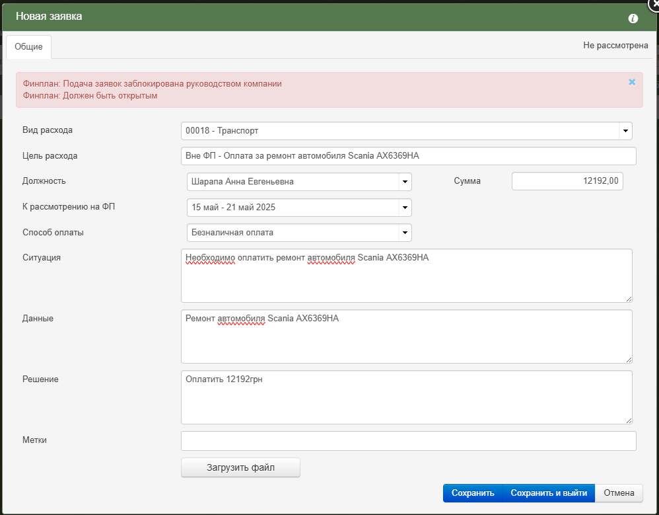Image resolution: width=659 pixels, height=515 pixels.
Task: Cancel with the Отмена button
Action: [x=619, y=493]
